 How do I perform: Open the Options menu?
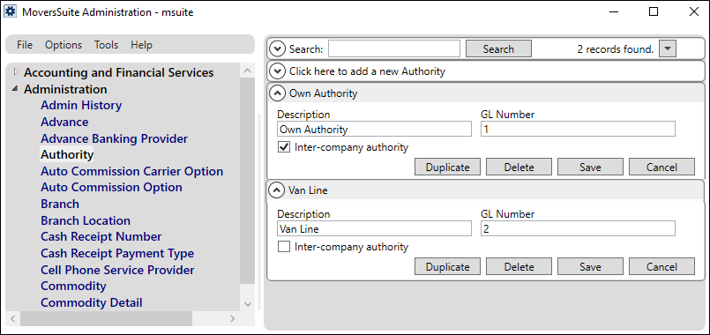click(x=64, y=45)
